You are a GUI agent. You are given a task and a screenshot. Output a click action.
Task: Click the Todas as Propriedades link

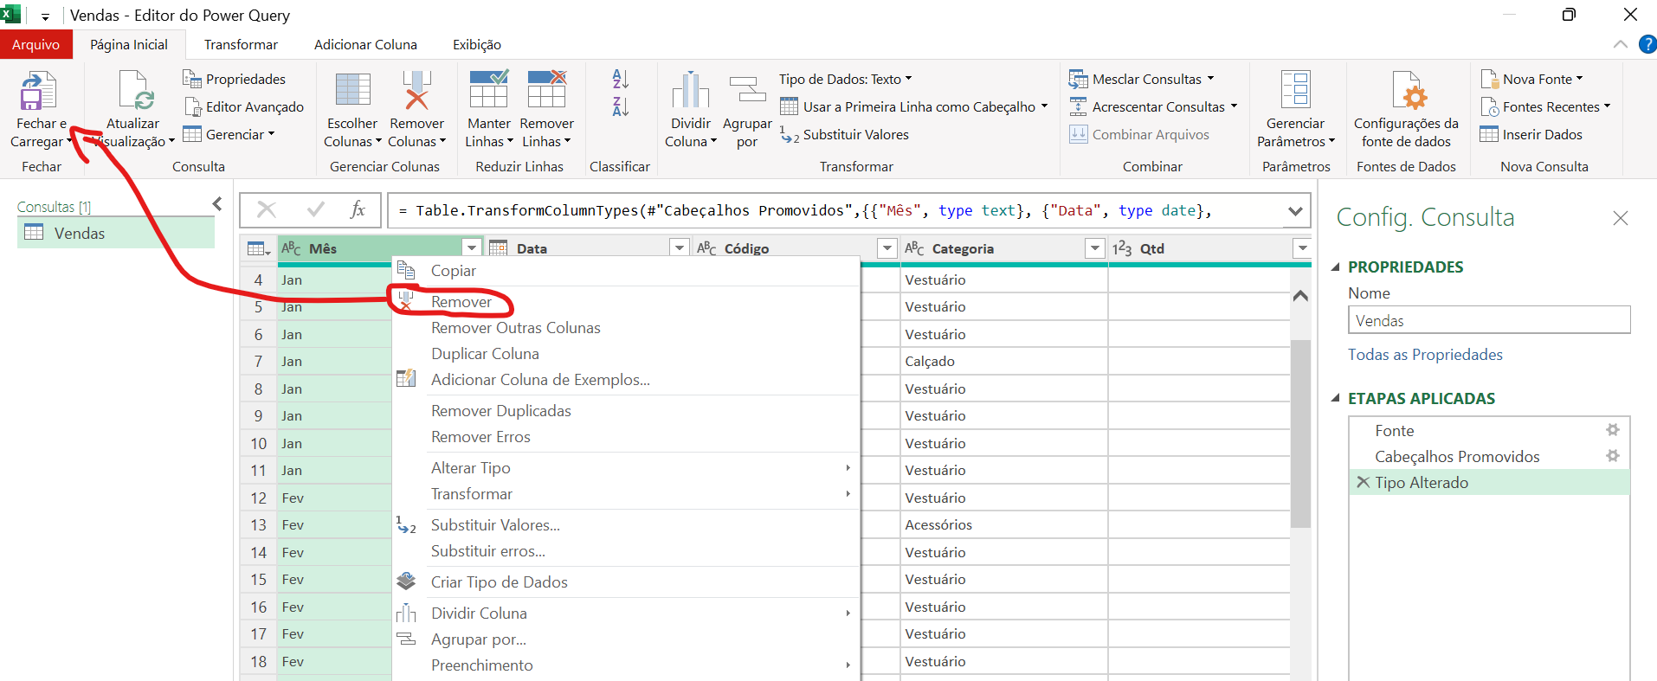coord(1424,355)
